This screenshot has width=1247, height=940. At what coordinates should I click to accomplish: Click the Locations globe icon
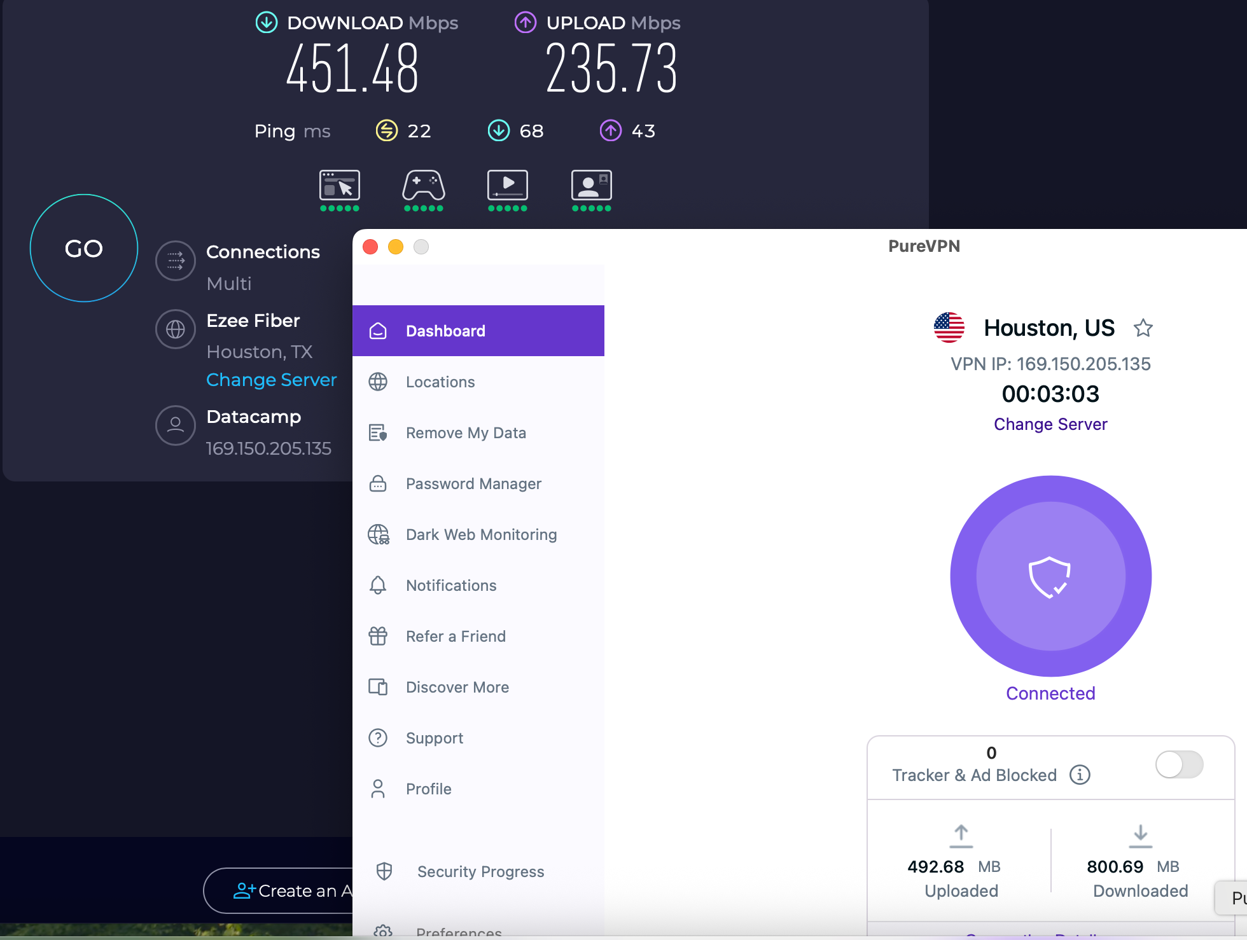tap(378, 382)
